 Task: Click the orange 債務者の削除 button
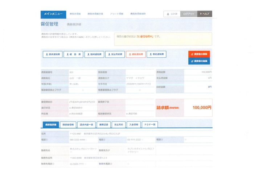click(199, 54)
